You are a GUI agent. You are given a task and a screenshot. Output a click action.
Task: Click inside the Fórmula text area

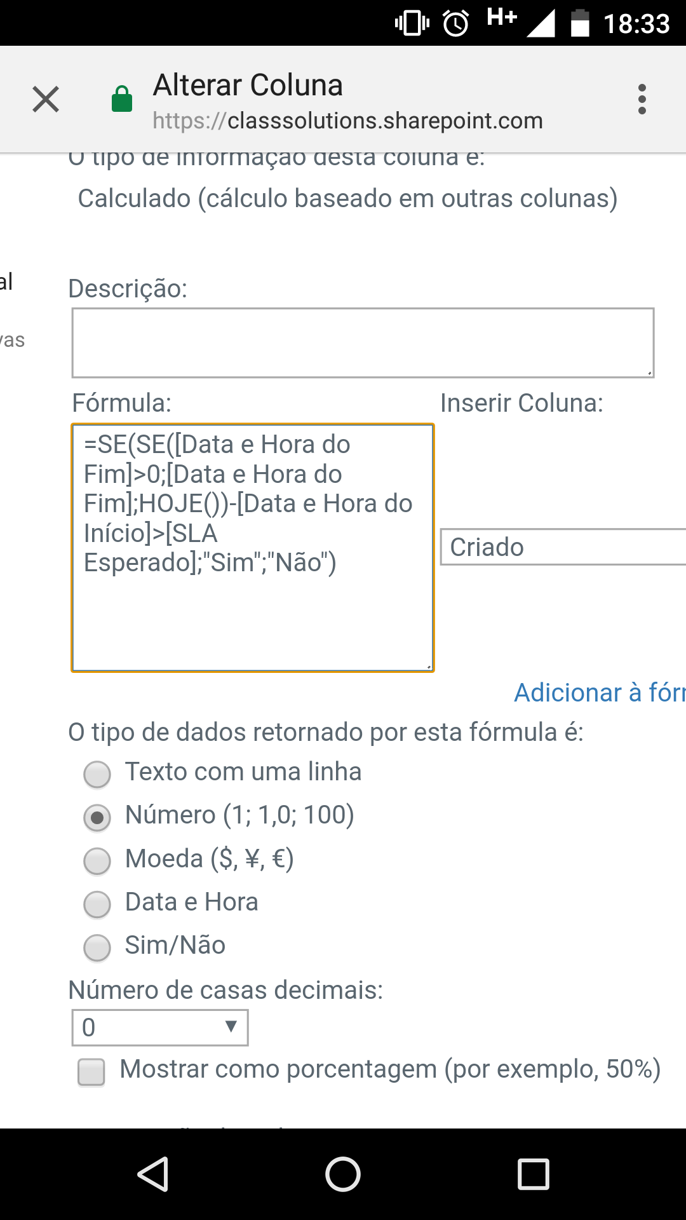coord(253,548)
